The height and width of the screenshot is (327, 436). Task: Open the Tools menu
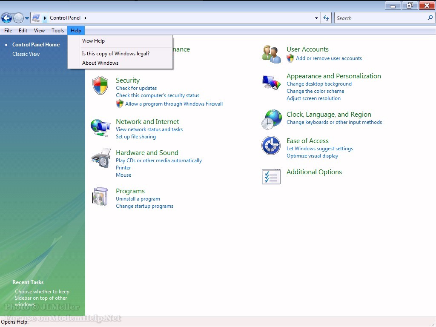[x=57, y=31]
